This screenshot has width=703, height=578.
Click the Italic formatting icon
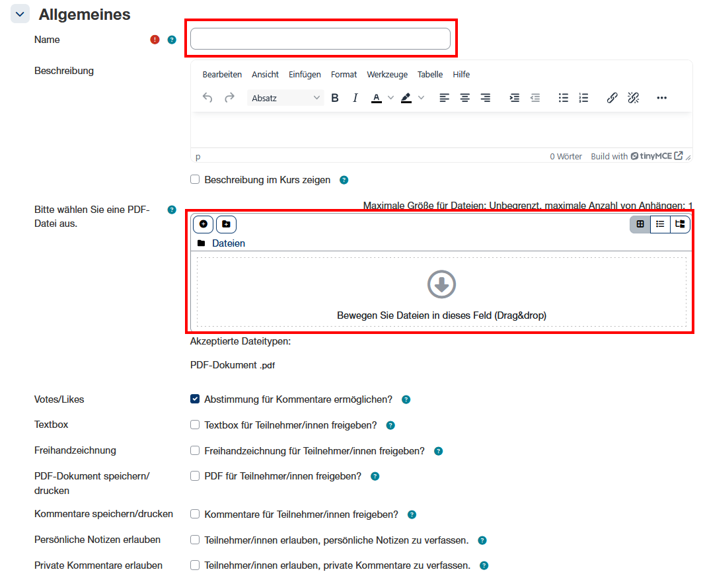click(x=355, y=98)
